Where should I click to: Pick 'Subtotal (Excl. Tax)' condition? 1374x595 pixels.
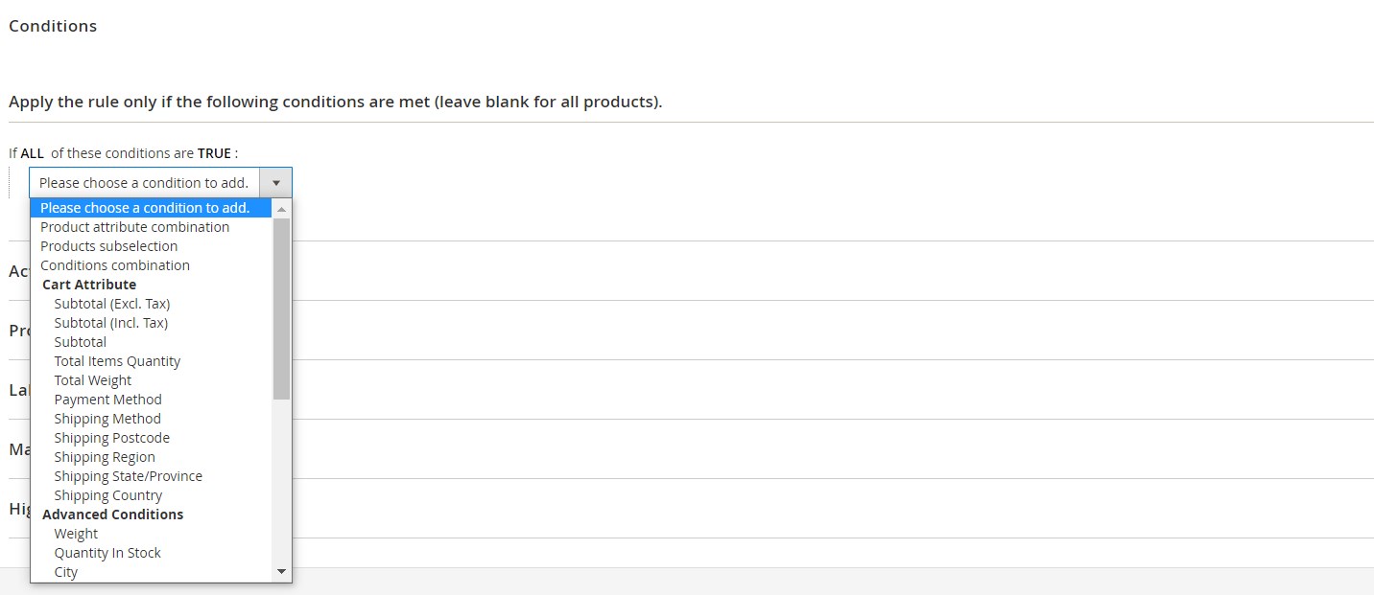112,304
